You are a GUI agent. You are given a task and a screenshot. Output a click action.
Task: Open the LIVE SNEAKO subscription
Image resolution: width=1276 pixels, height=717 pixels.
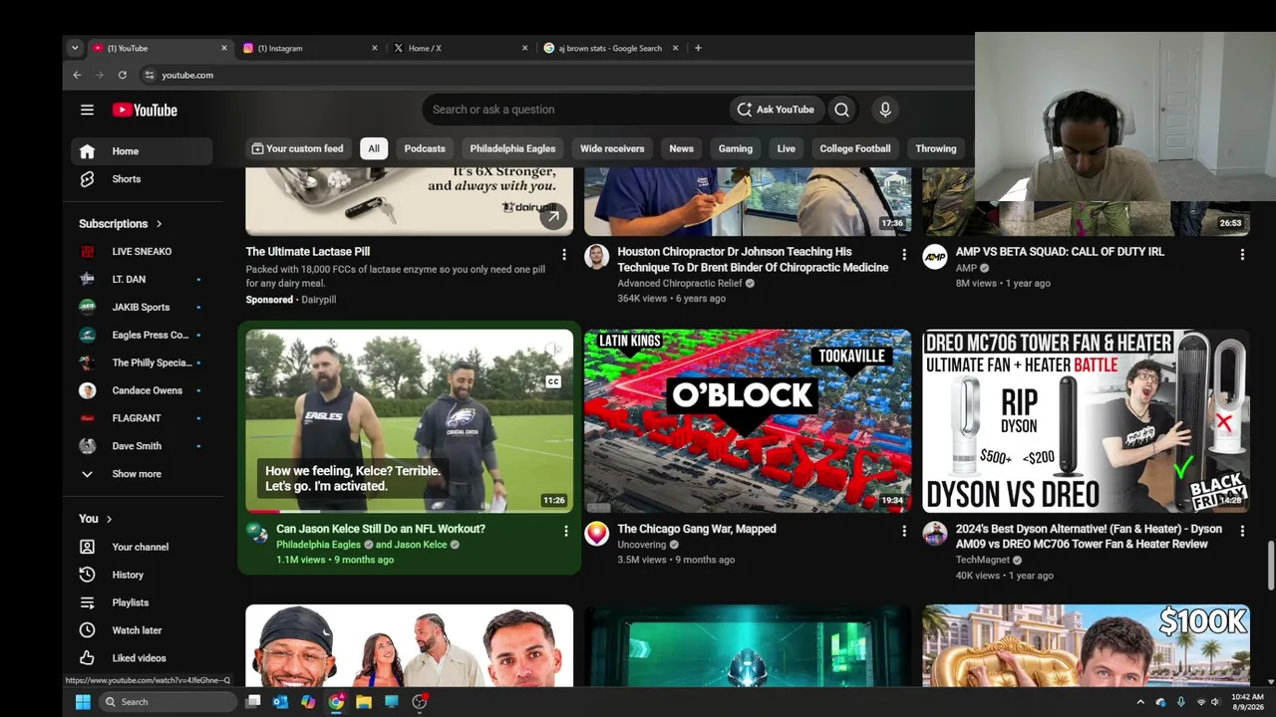point(142,252)
